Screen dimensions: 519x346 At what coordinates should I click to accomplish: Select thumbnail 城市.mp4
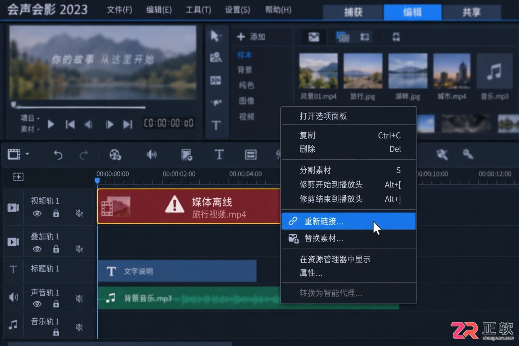tap(452, 71)
